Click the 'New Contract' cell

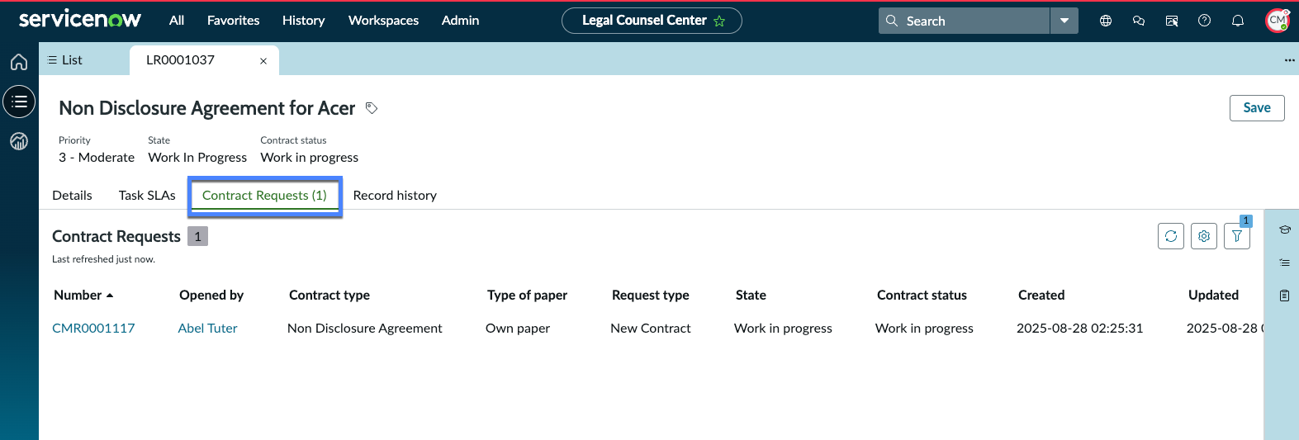pyautogui.click(x=650, y=329)
